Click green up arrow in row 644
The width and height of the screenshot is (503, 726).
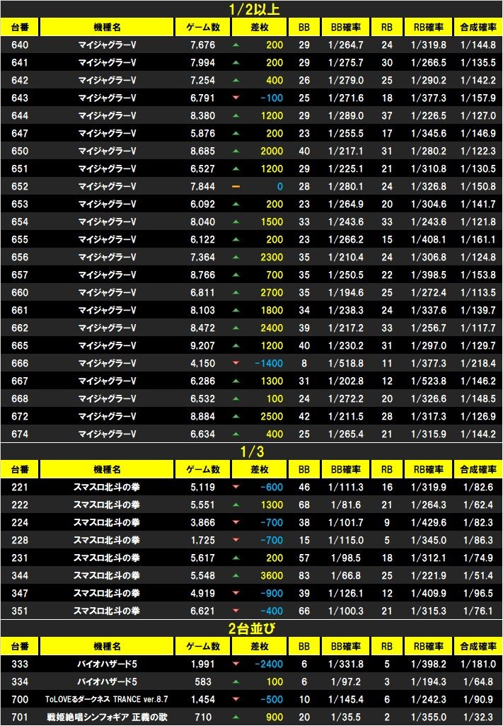(236, 116)
